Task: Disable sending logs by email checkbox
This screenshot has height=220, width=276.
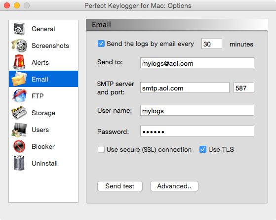Action: [x=101, y=44]
